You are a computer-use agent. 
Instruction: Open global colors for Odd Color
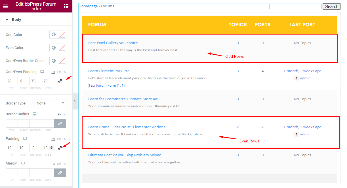(53, 35)
